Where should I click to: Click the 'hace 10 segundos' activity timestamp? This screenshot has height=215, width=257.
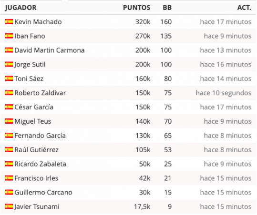(224, 93)
